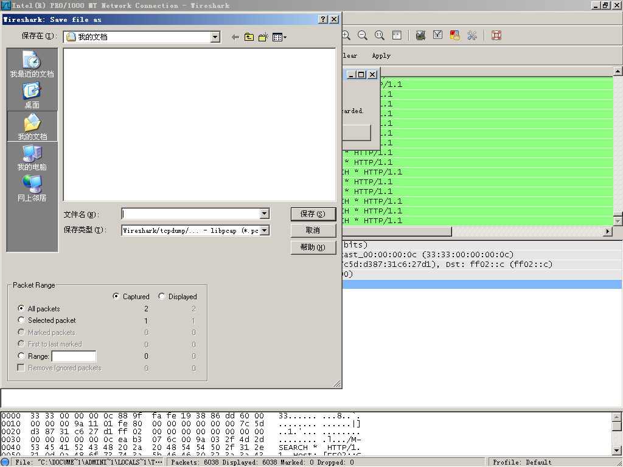The height and width of the screenshot is (467, 623).
Task: Click Apply on the filter toolbar
Action: (x=381, y=55)
